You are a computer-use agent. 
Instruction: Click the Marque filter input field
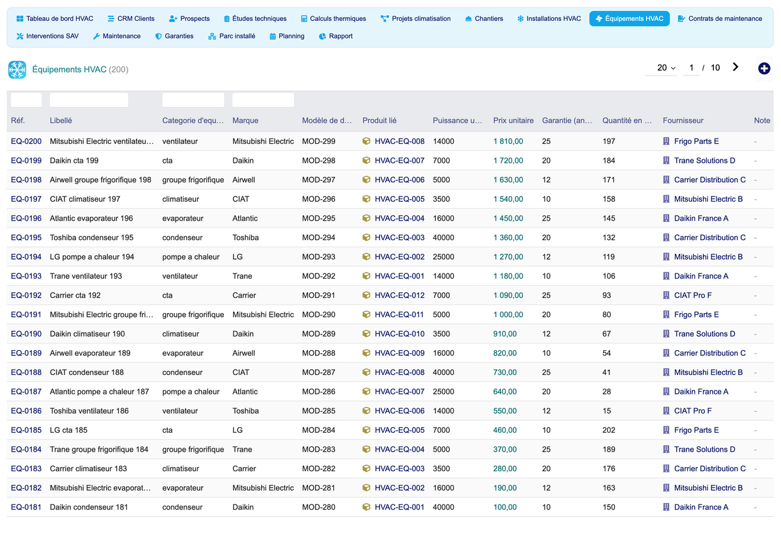tap(263, 100)
